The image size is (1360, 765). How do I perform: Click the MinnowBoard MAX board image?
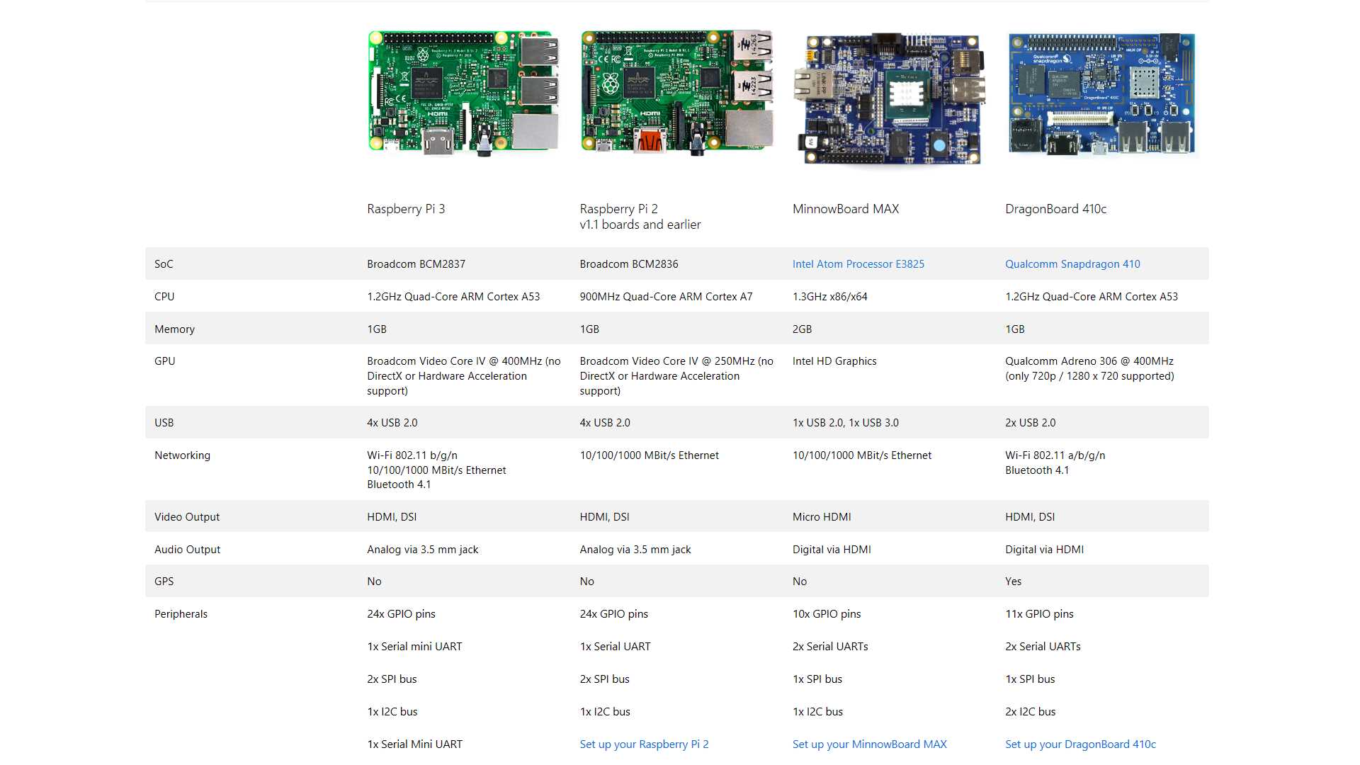click(889, 98)
